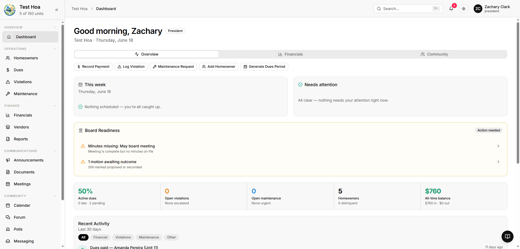Open the help book floating button

click(507, 236)
